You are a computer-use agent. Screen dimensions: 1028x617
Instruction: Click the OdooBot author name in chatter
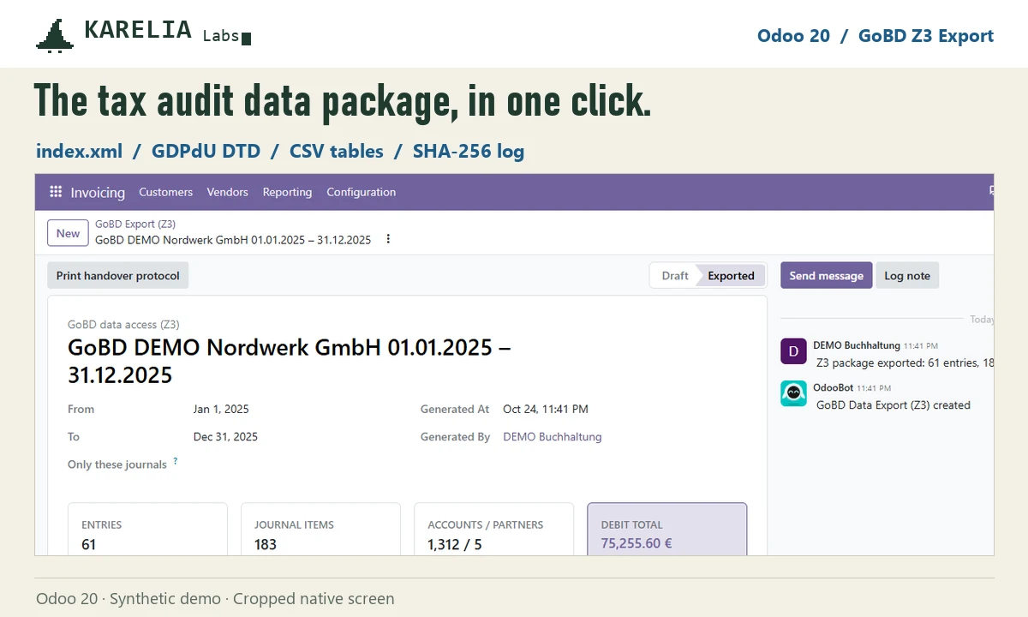834,387
